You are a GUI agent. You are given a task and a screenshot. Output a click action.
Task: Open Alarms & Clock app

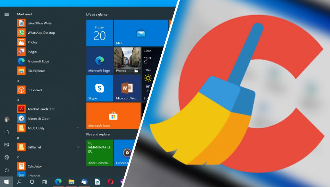pos(38,119)
